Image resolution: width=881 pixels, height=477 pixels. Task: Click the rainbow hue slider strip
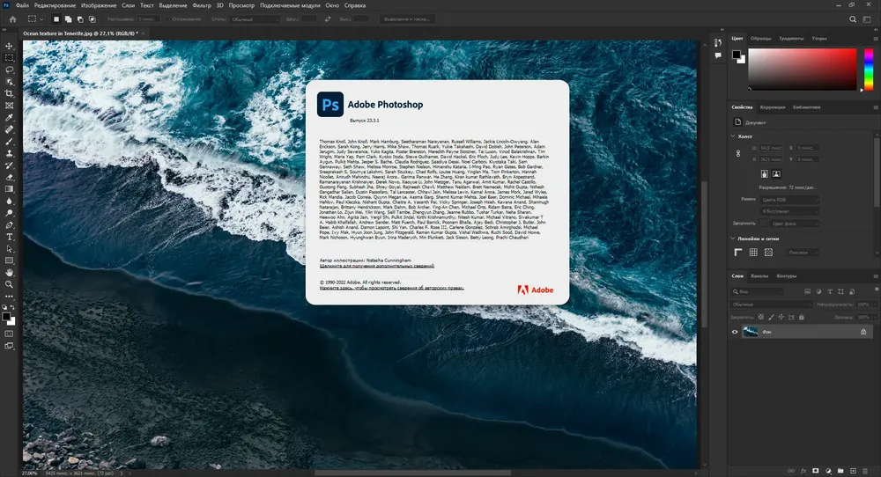[868, 69]
